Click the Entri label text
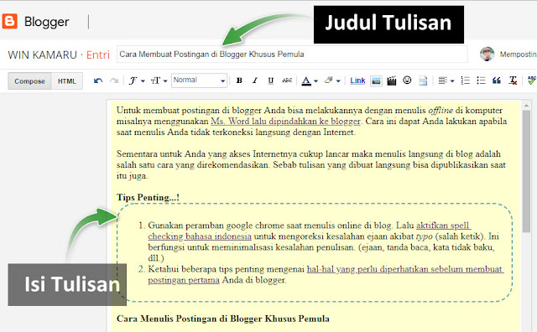 click(98, 54)
